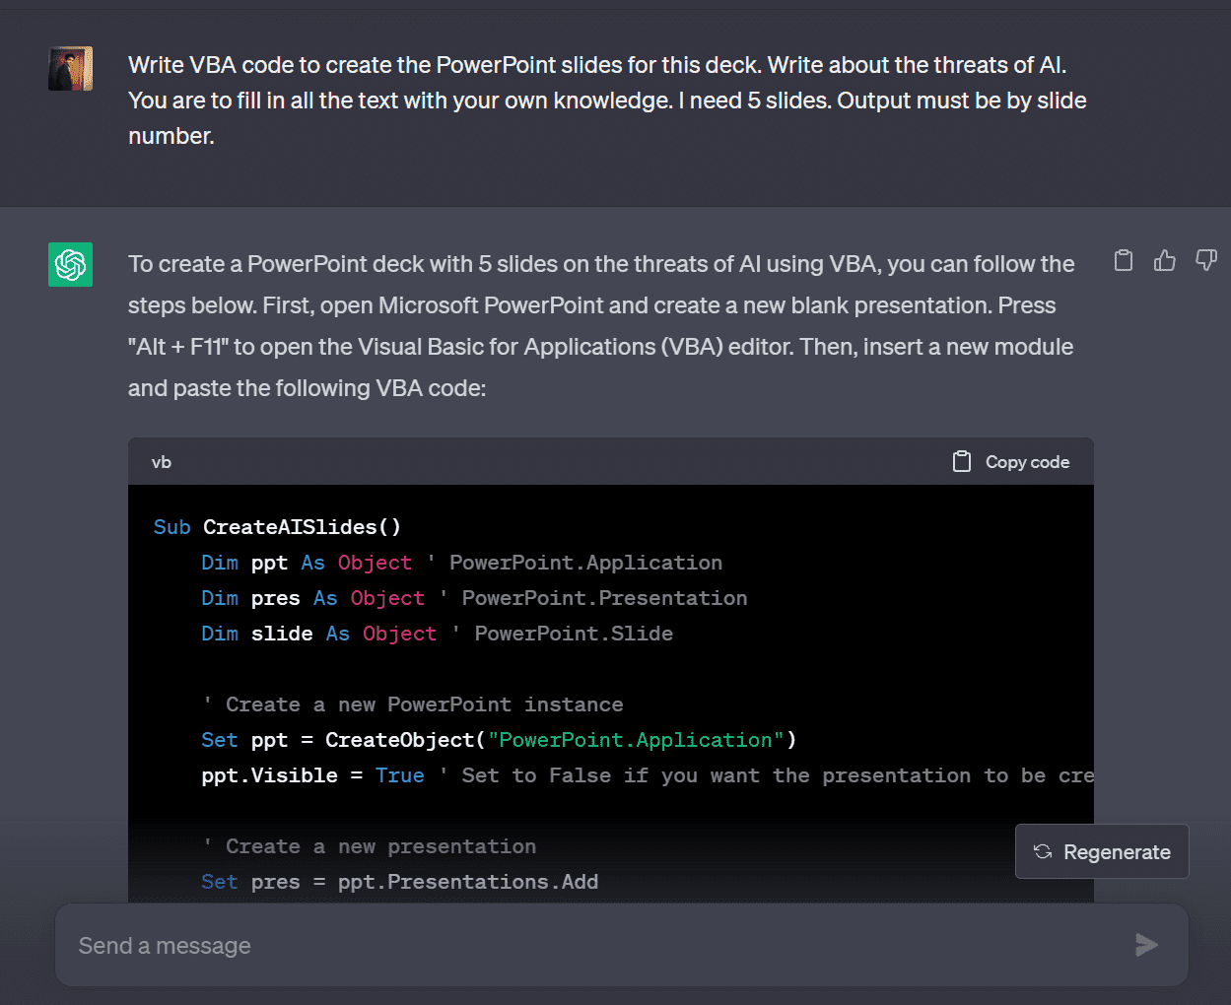This screenshot has width=1231, height=1005.
Task: Click the Create a new PowerPoint instance comment
Action: coord(412,704)
